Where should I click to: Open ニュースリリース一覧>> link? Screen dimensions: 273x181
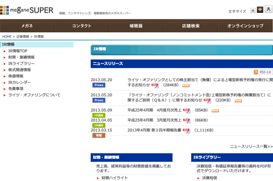251,147
